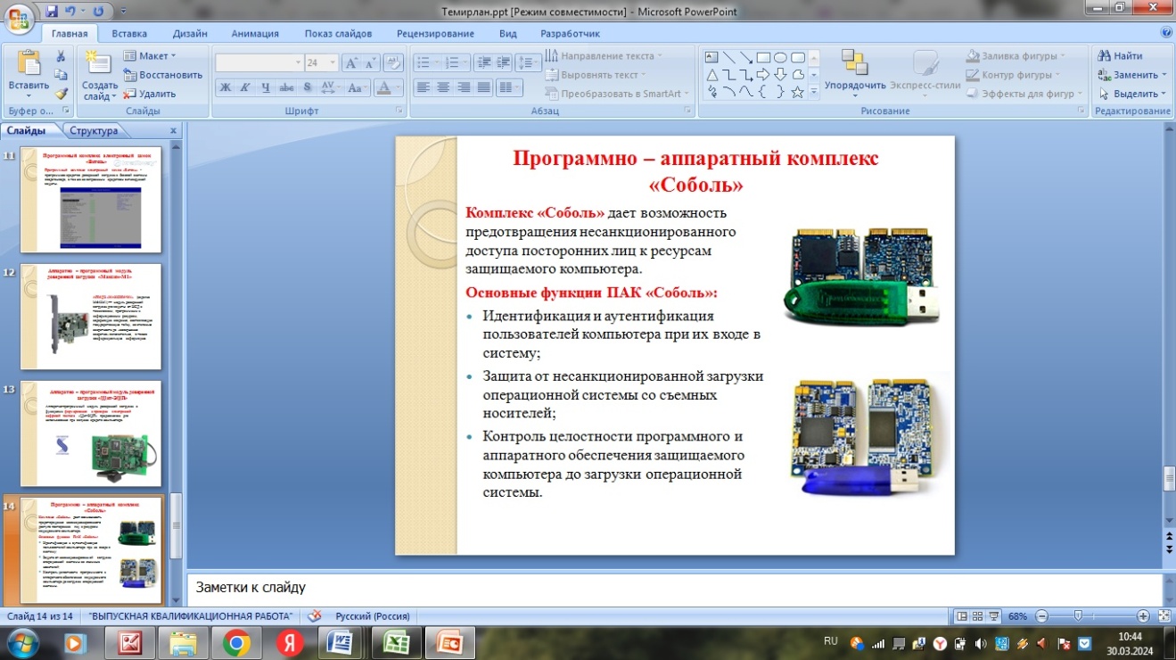Click the zoom out minus button

1041,616
